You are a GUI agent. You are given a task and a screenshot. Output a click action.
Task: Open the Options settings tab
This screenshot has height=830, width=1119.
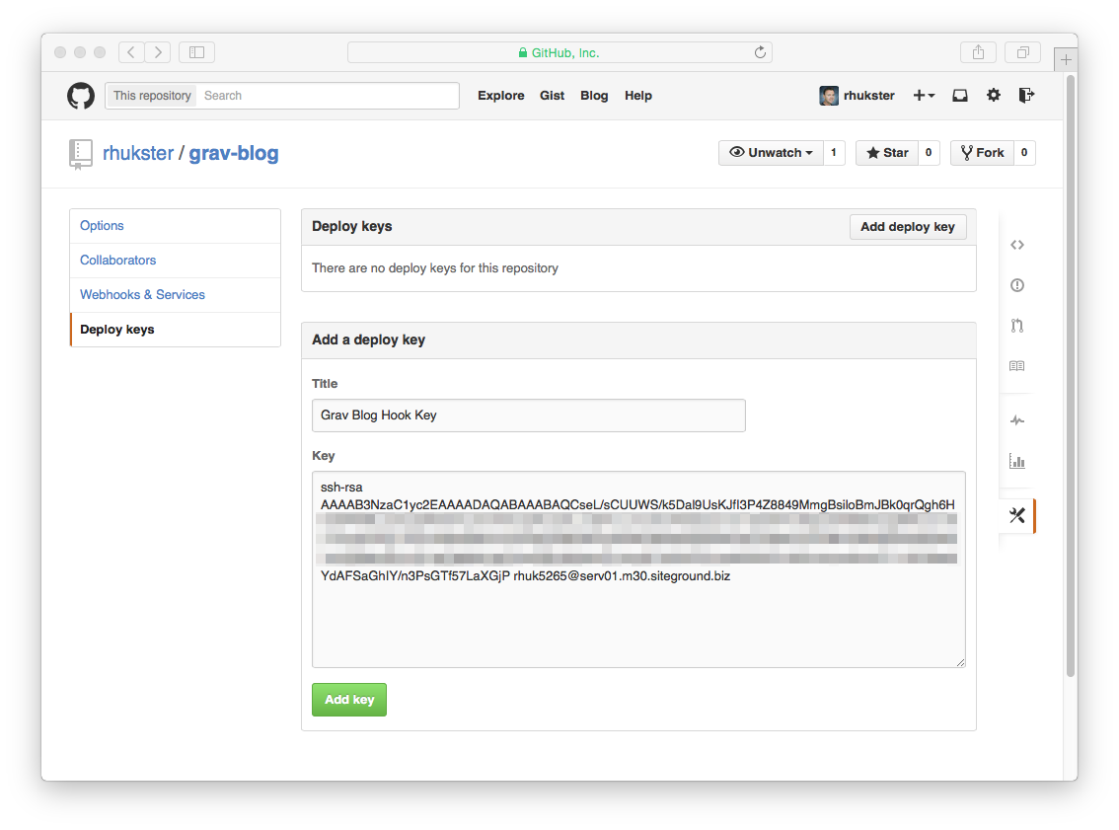tap(175, 226)
